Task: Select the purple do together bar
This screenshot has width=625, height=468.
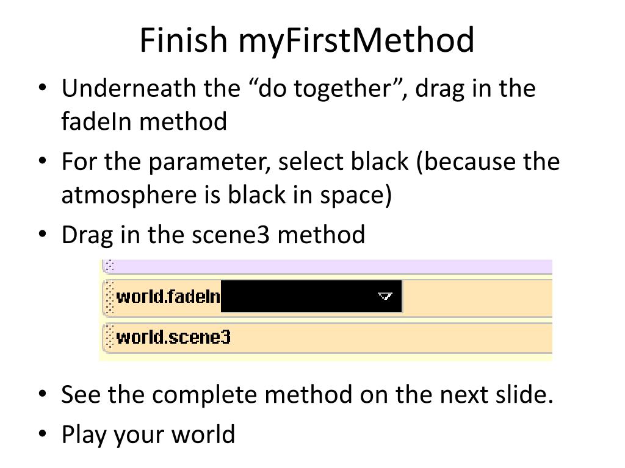Action: [327, 266]
